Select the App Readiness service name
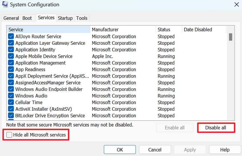This screenshot has height=156, width=242. [30, 69]
